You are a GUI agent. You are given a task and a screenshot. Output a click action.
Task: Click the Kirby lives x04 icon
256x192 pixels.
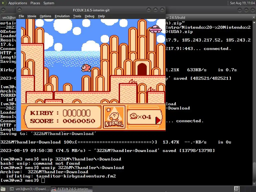[x=134, y=116]
